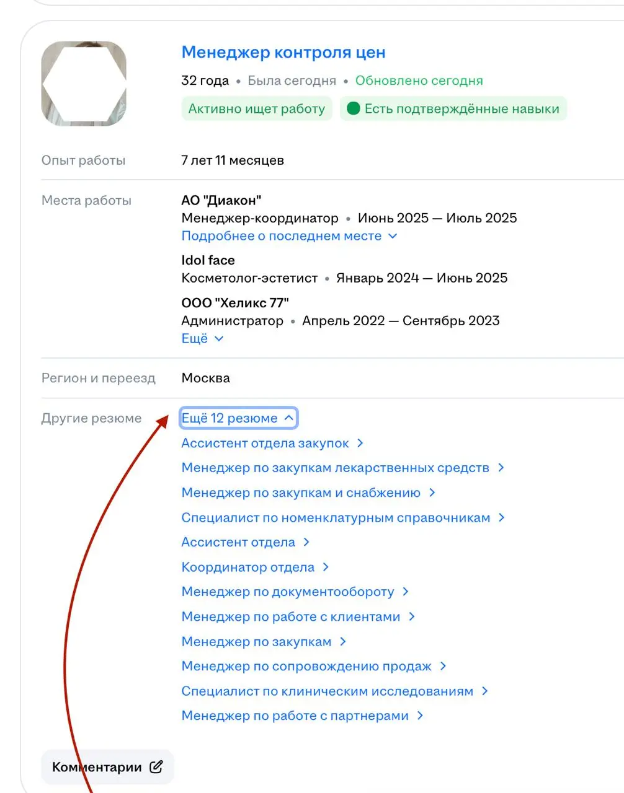Expand Подробнее о последнем месте details
624x793 pixels.
[x=289, y=236]
